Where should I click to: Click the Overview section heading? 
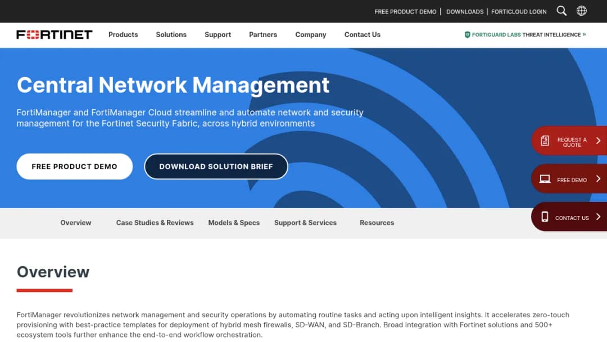pos(53,272)
